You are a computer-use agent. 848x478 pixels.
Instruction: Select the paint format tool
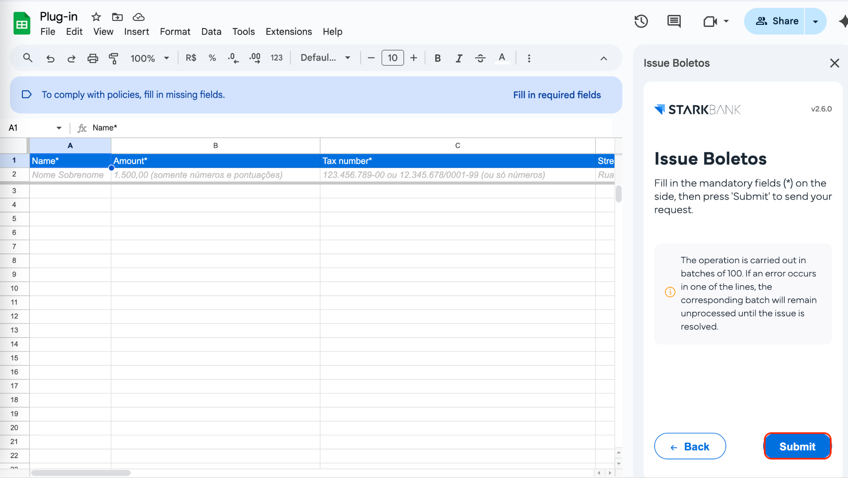pos(113,58)
